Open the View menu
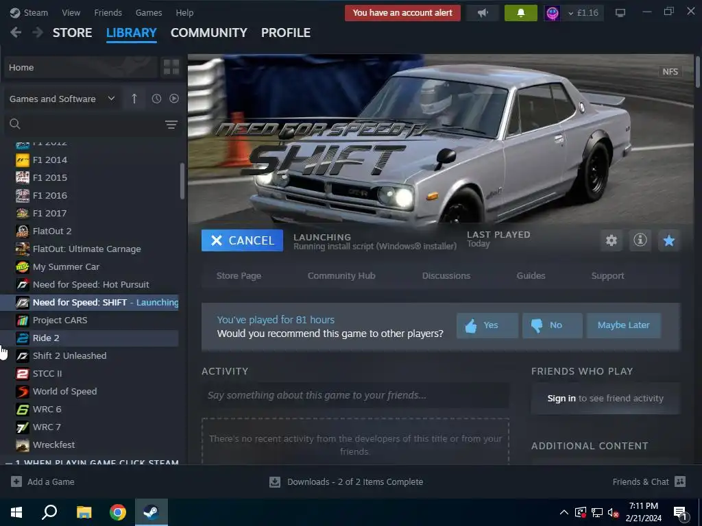 pos(71,13)
